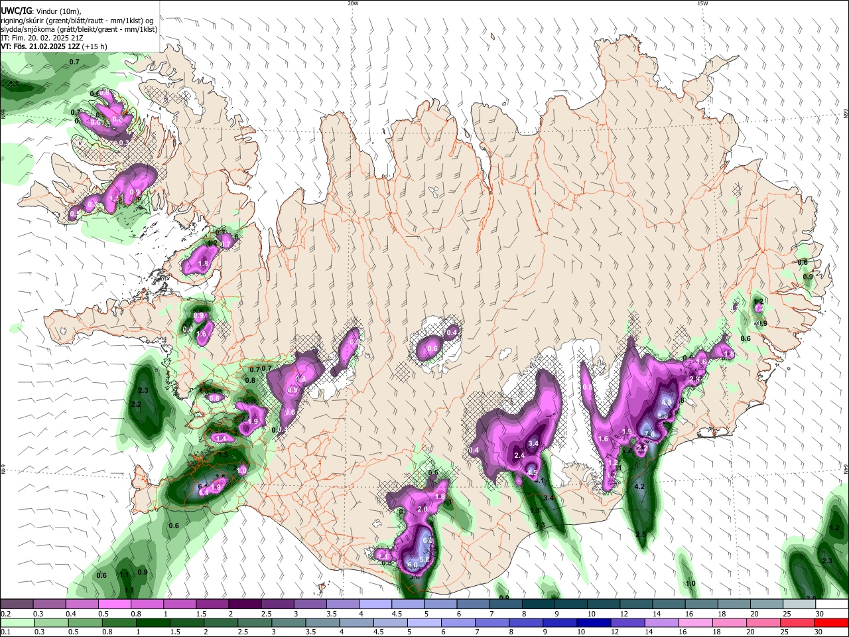Screen dimensions: 849x637
Task: Select the dusky grey-purple swatch at 0.2
Action: click(x=17, y=604)
